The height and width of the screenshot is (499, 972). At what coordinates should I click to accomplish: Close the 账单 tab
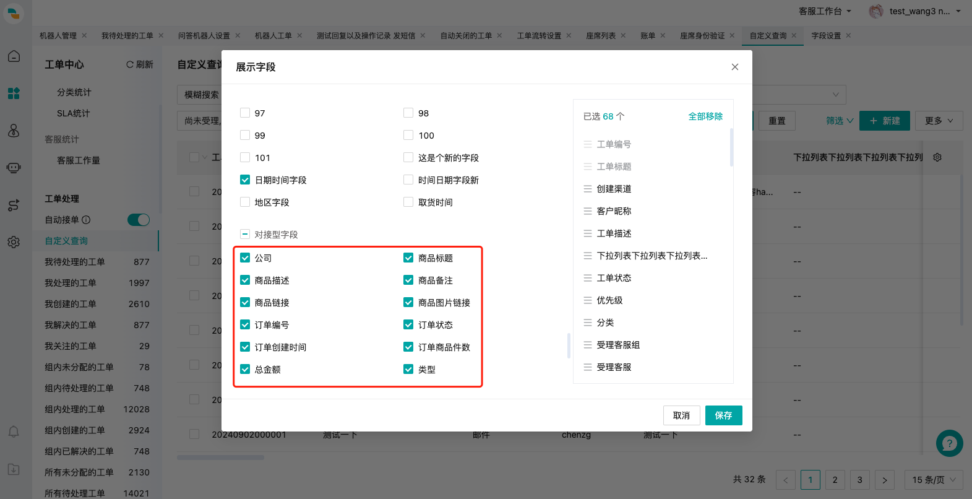pyautogui.click(x=663, y=35)
